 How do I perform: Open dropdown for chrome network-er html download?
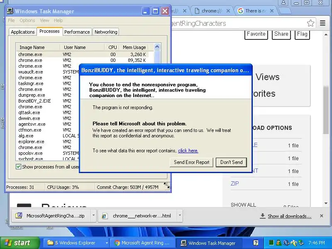[180, 215]
